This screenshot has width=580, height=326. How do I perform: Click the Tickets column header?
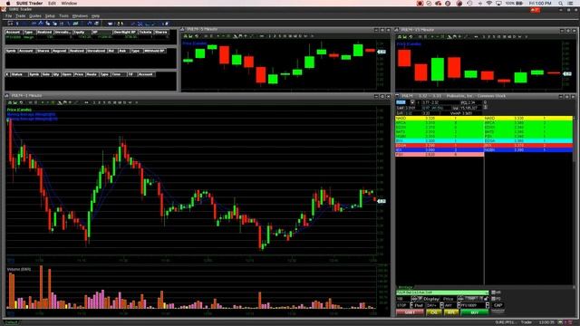[146, 33]
